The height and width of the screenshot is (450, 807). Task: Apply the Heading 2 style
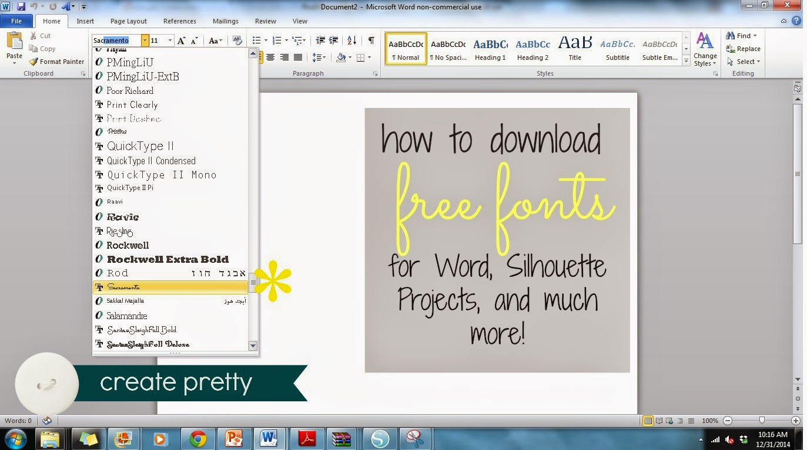(x=533, y=49)
